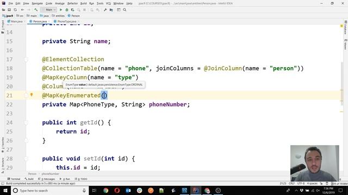Click the Stop square icon in toolbar
Image resolution: width=348 pixels, height=195 pixels.
(x=85, y=10)
